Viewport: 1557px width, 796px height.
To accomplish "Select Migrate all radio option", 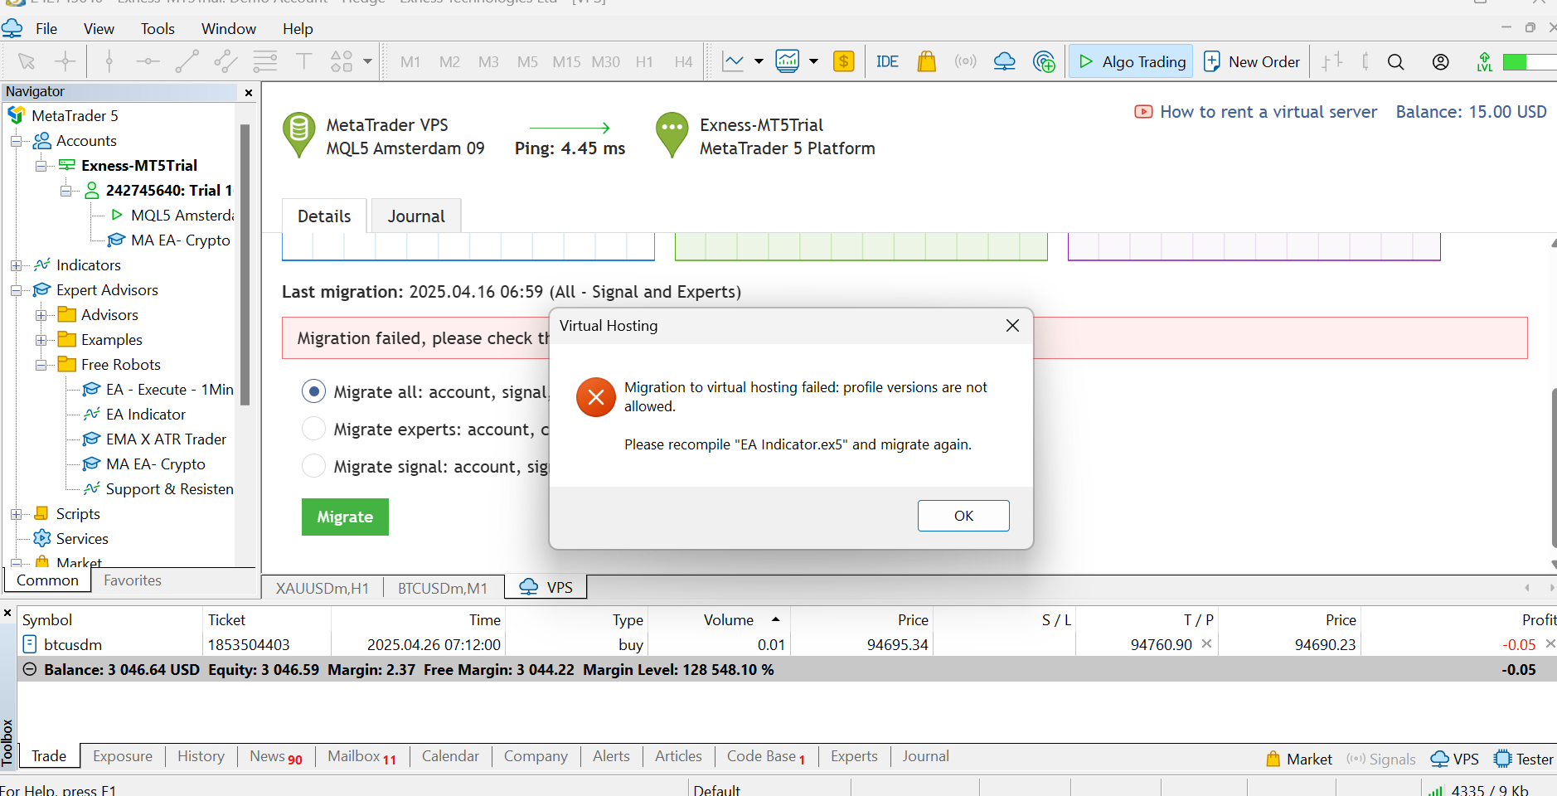I will tap(313, 391).
